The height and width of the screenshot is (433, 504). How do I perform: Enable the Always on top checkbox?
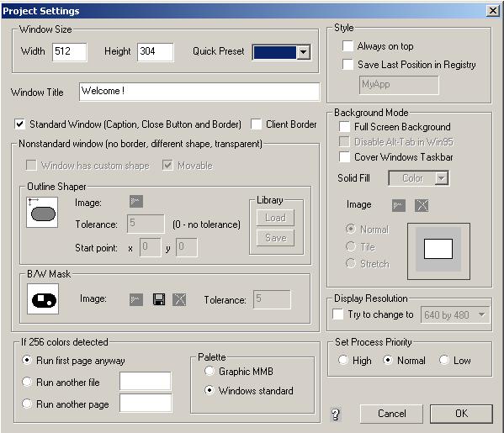point(347,46)
